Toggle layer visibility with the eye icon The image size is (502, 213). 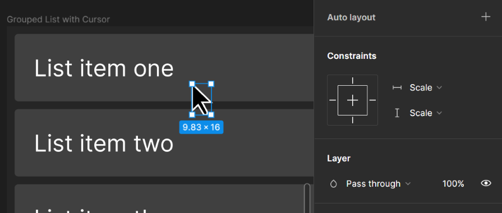click(486, 183)
